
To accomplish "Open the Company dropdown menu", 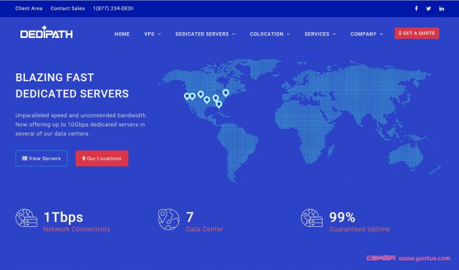I will [366, 34].
